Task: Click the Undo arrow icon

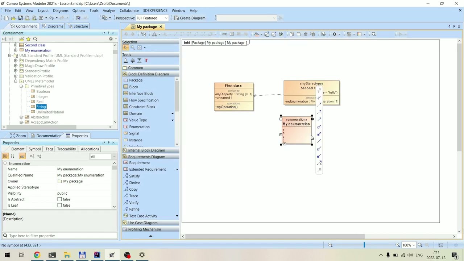Action: (x=51, y=18)
